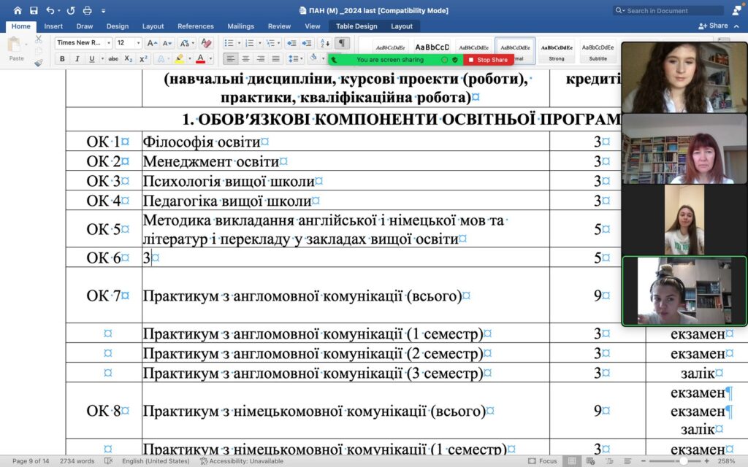Click the Clear Formatting eraser icon
This screenshot has width=748, height=467.
206,43
